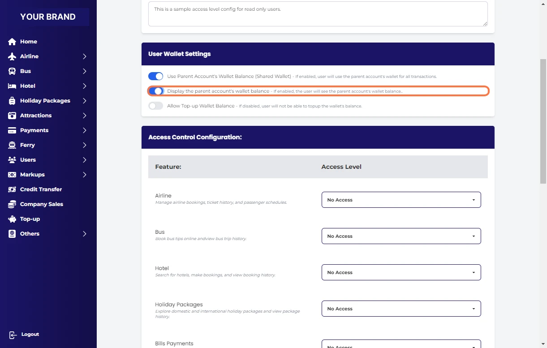Open the Credit Transfer menu item

point(41,189)
